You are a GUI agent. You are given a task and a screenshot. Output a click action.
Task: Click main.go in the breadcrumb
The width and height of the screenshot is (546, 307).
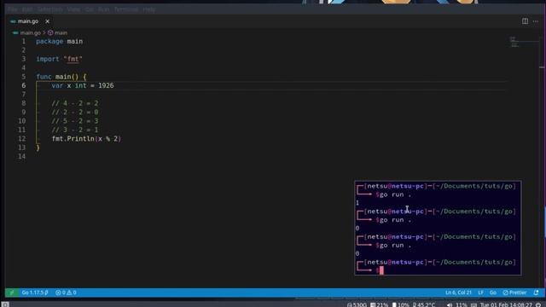coord(31,32)
